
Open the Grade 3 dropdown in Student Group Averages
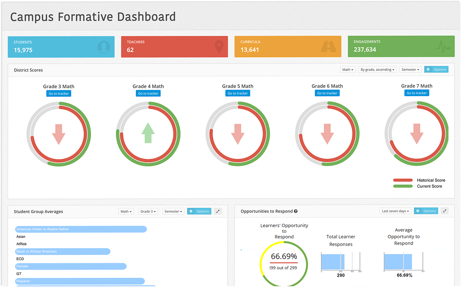148,212
